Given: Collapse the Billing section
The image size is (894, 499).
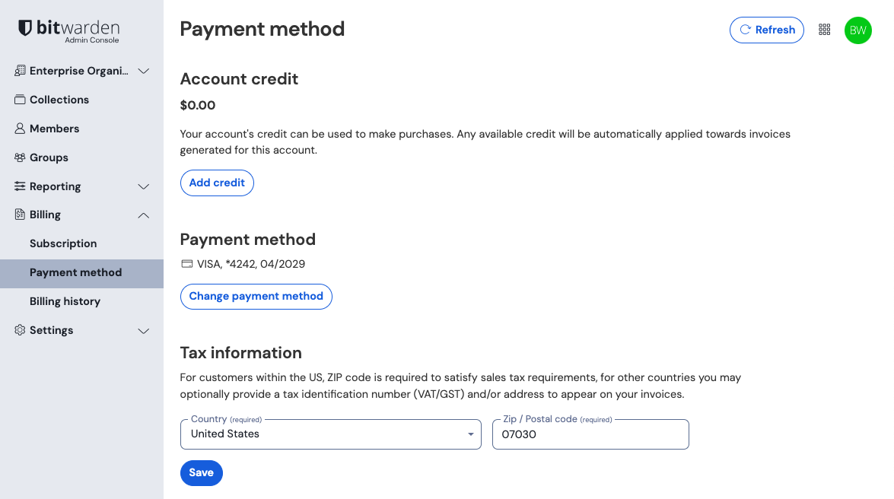Looking at the screenshot, I should coord(144,215).
